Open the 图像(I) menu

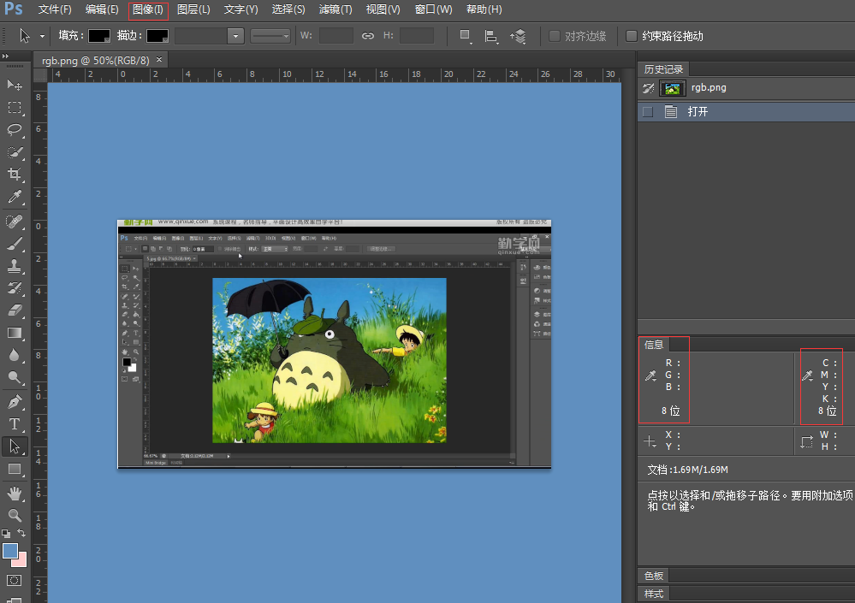click(x=148, y=9)
